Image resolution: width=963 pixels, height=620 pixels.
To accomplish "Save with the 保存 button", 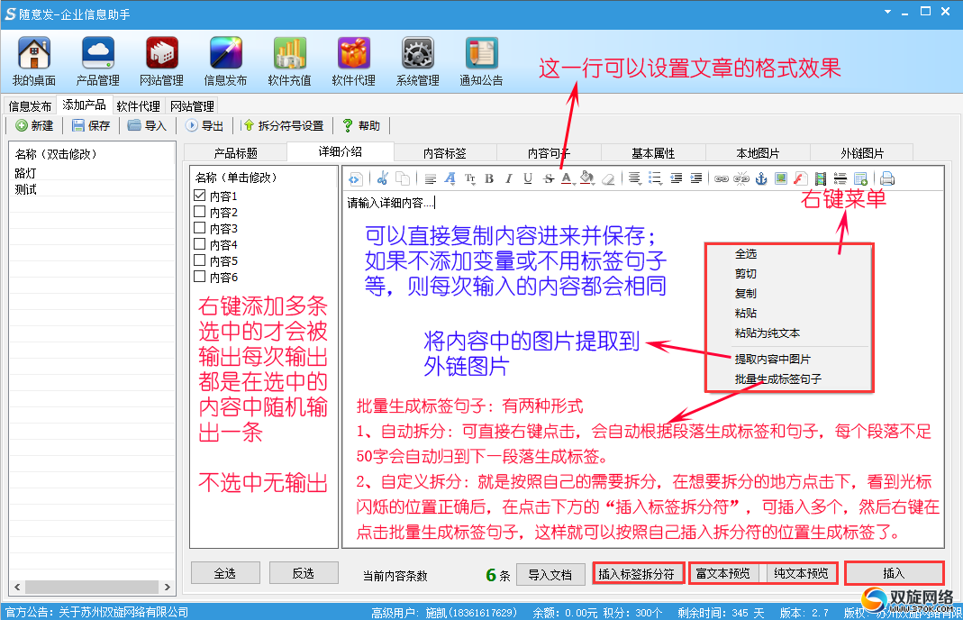I will click(x=91, y=125).
